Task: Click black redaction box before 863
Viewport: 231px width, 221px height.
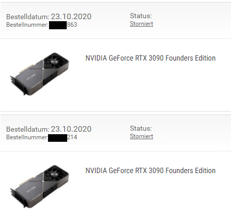Action: [58, 25]
